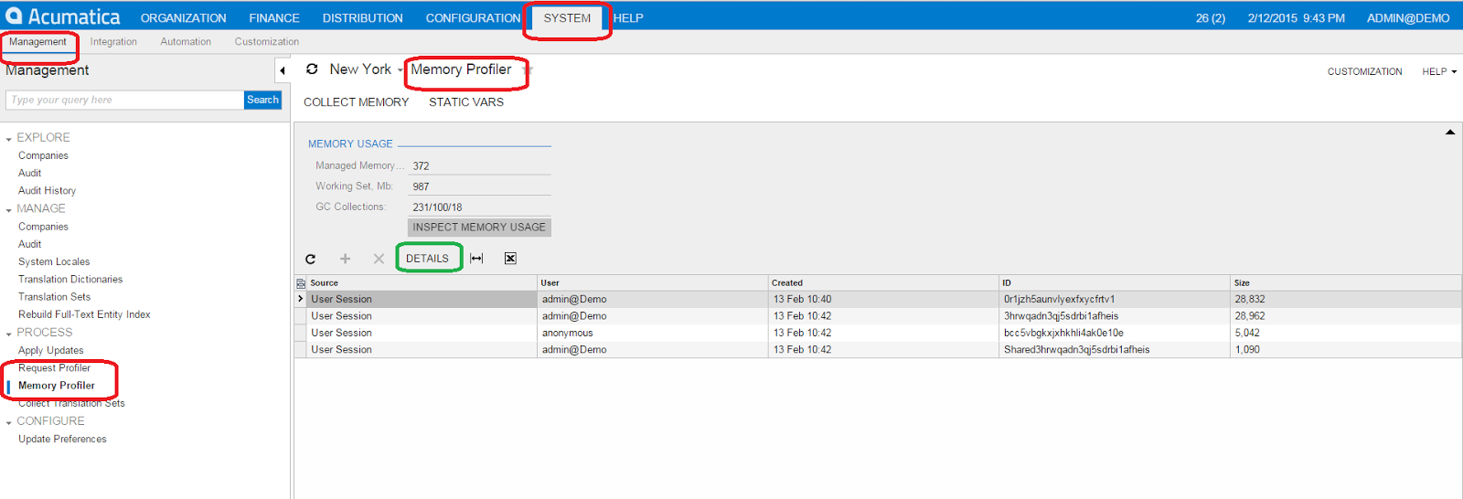Click the Working Set Mb field
This screenshot has width=1463, height=499.
pyautogui.click(x=479, y=186)
